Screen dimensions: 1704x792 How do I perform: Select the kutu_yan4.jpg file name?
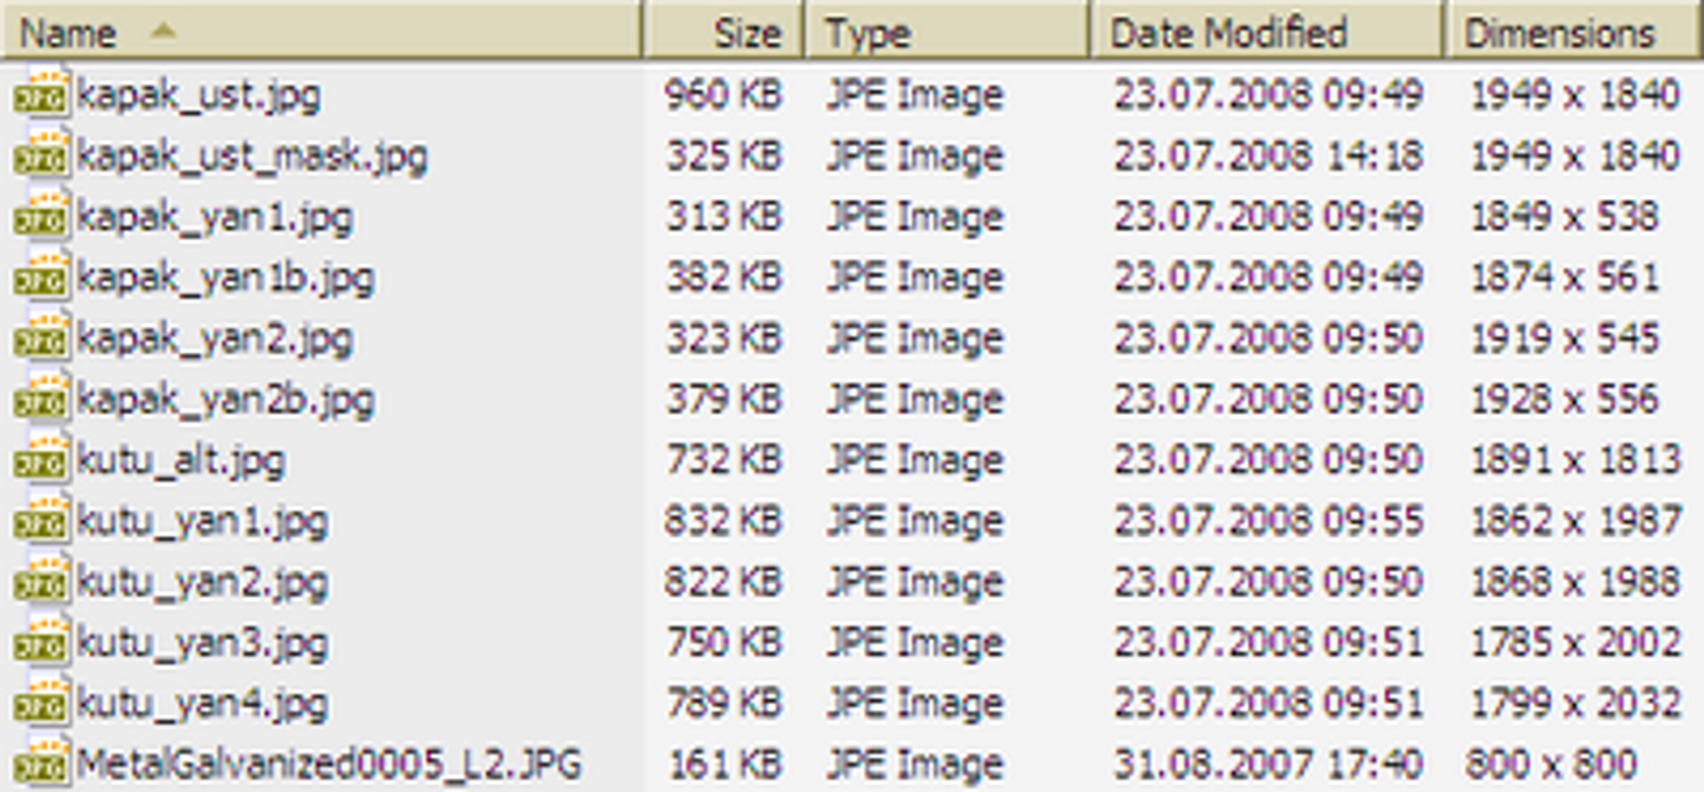point(202,705)
